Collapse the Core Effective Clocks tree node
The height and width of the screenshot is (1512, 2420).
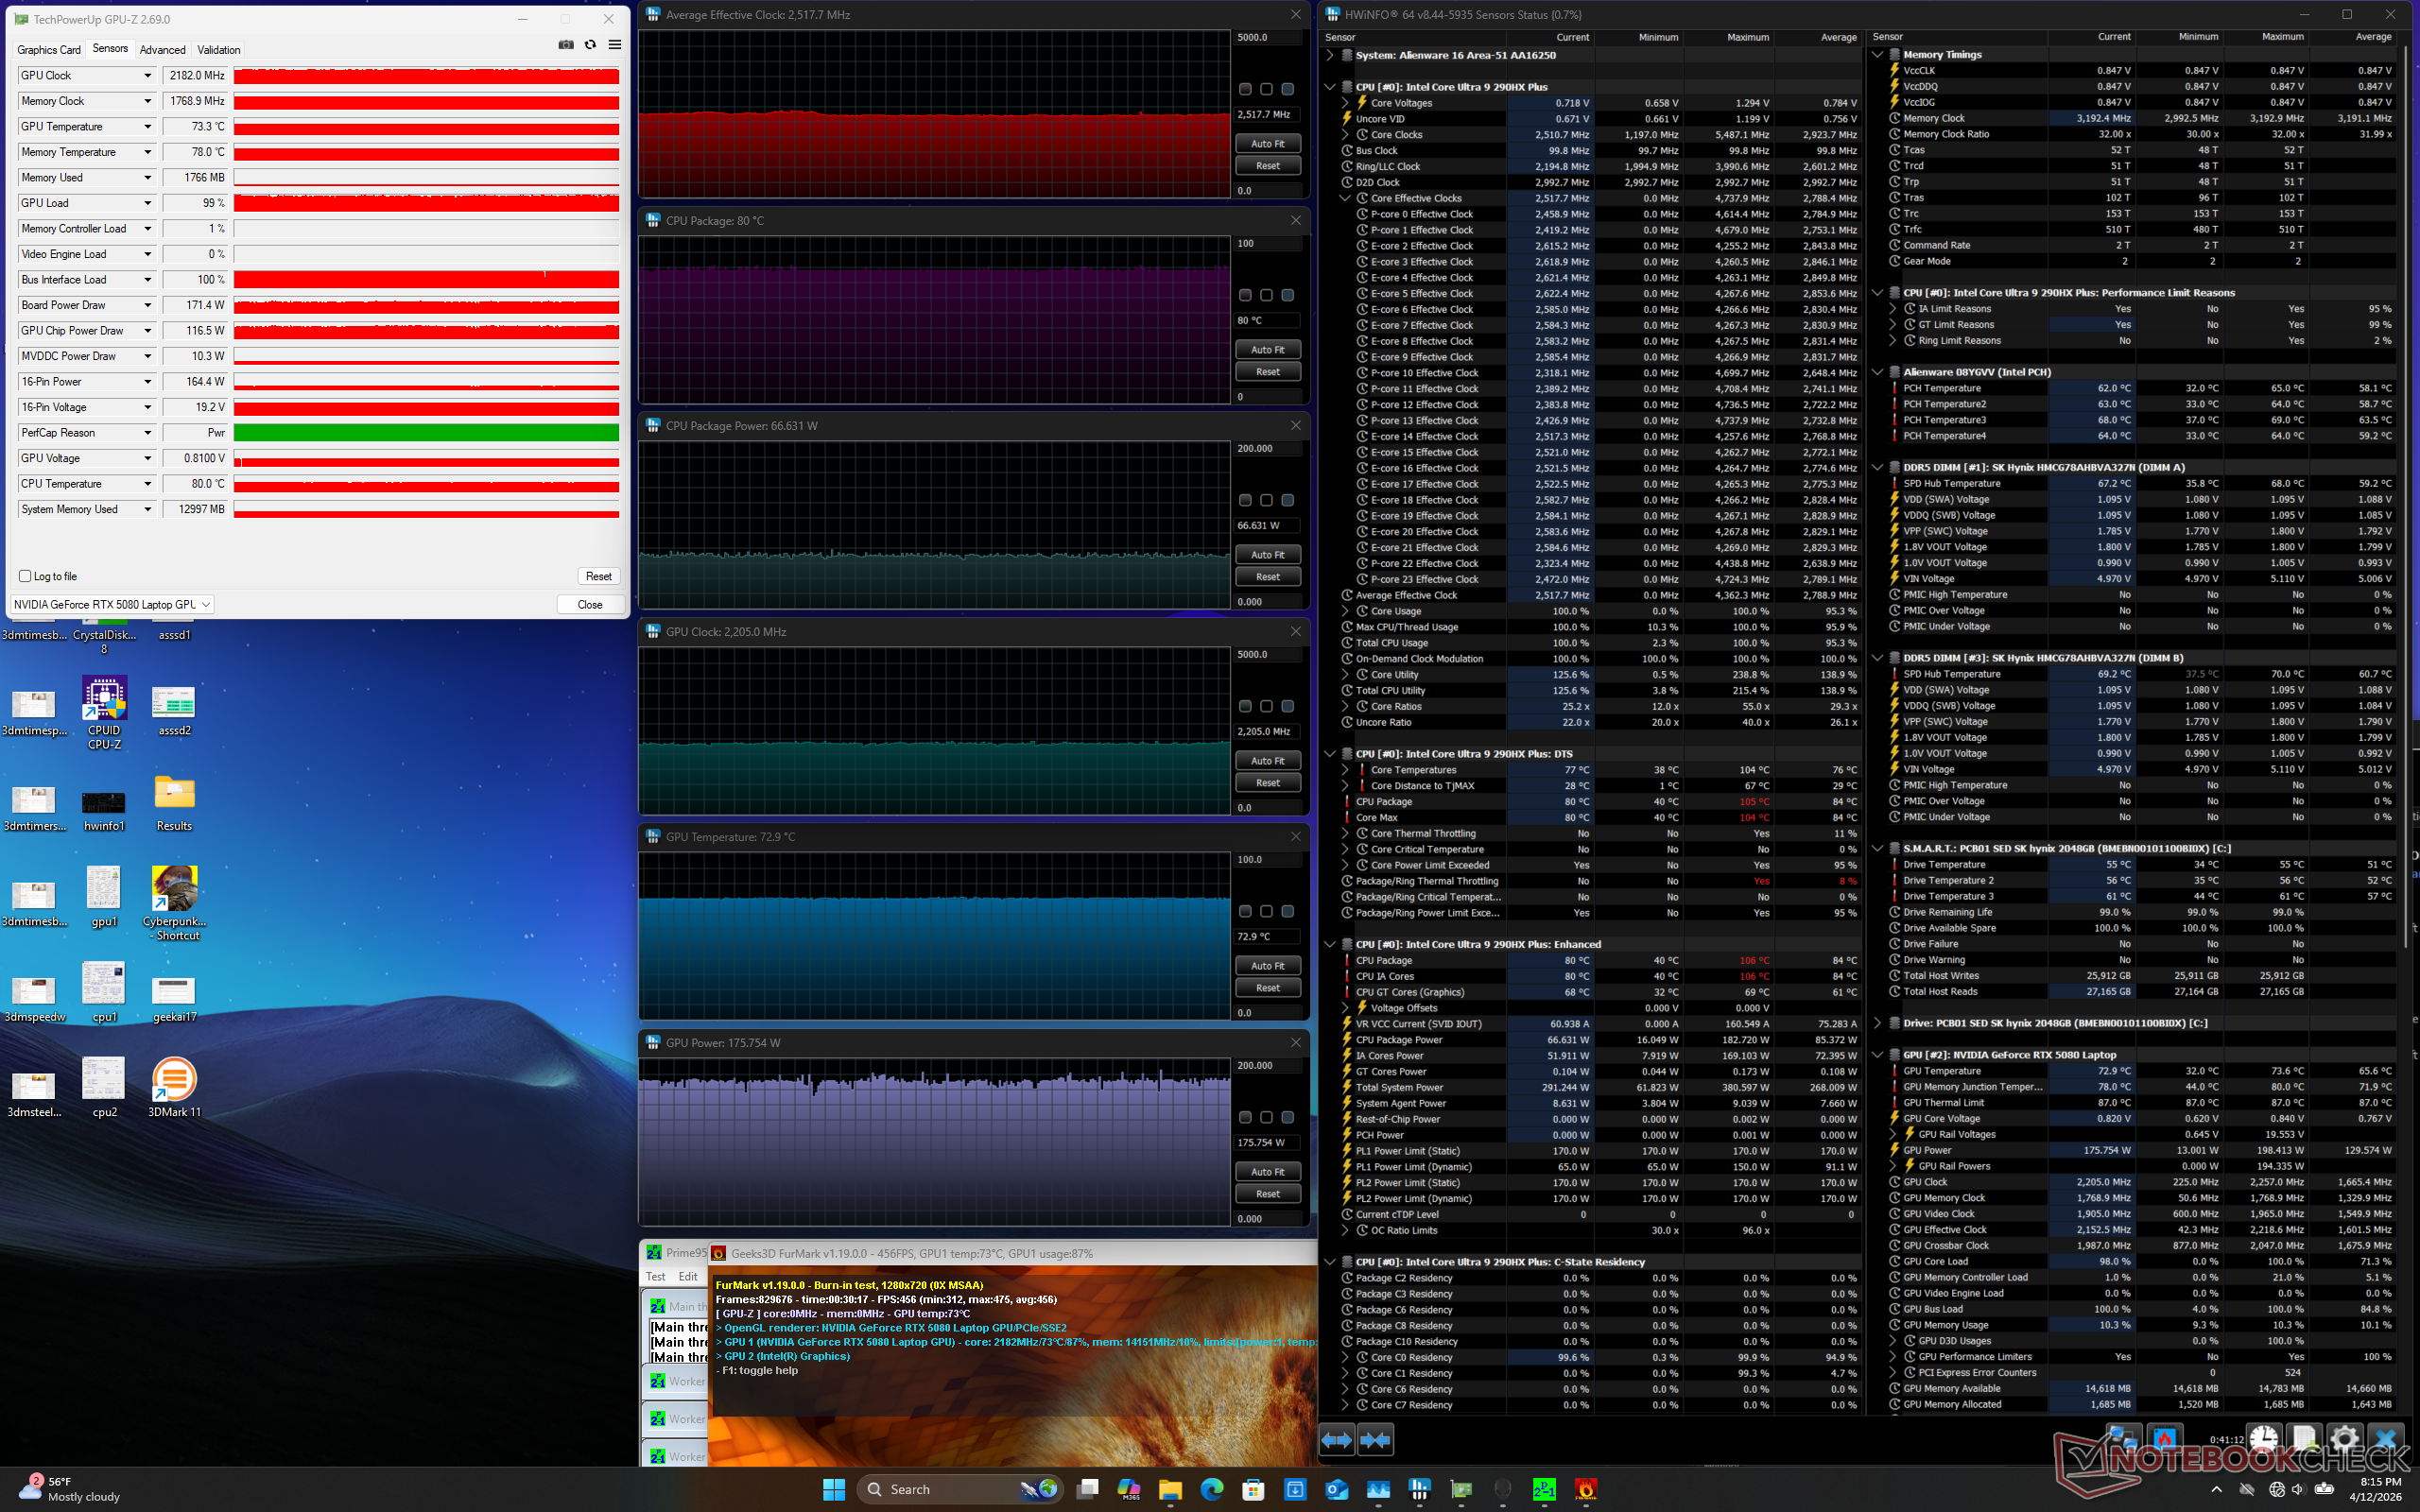pyautogui.click(x=1346, y=198)
